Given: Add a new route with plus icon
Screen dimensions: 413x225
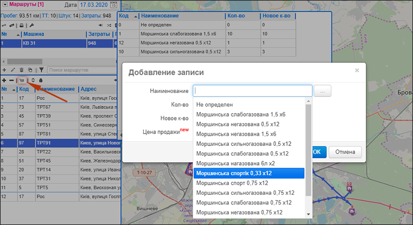Looking at the screenshot, I should [x=4, y=70].
